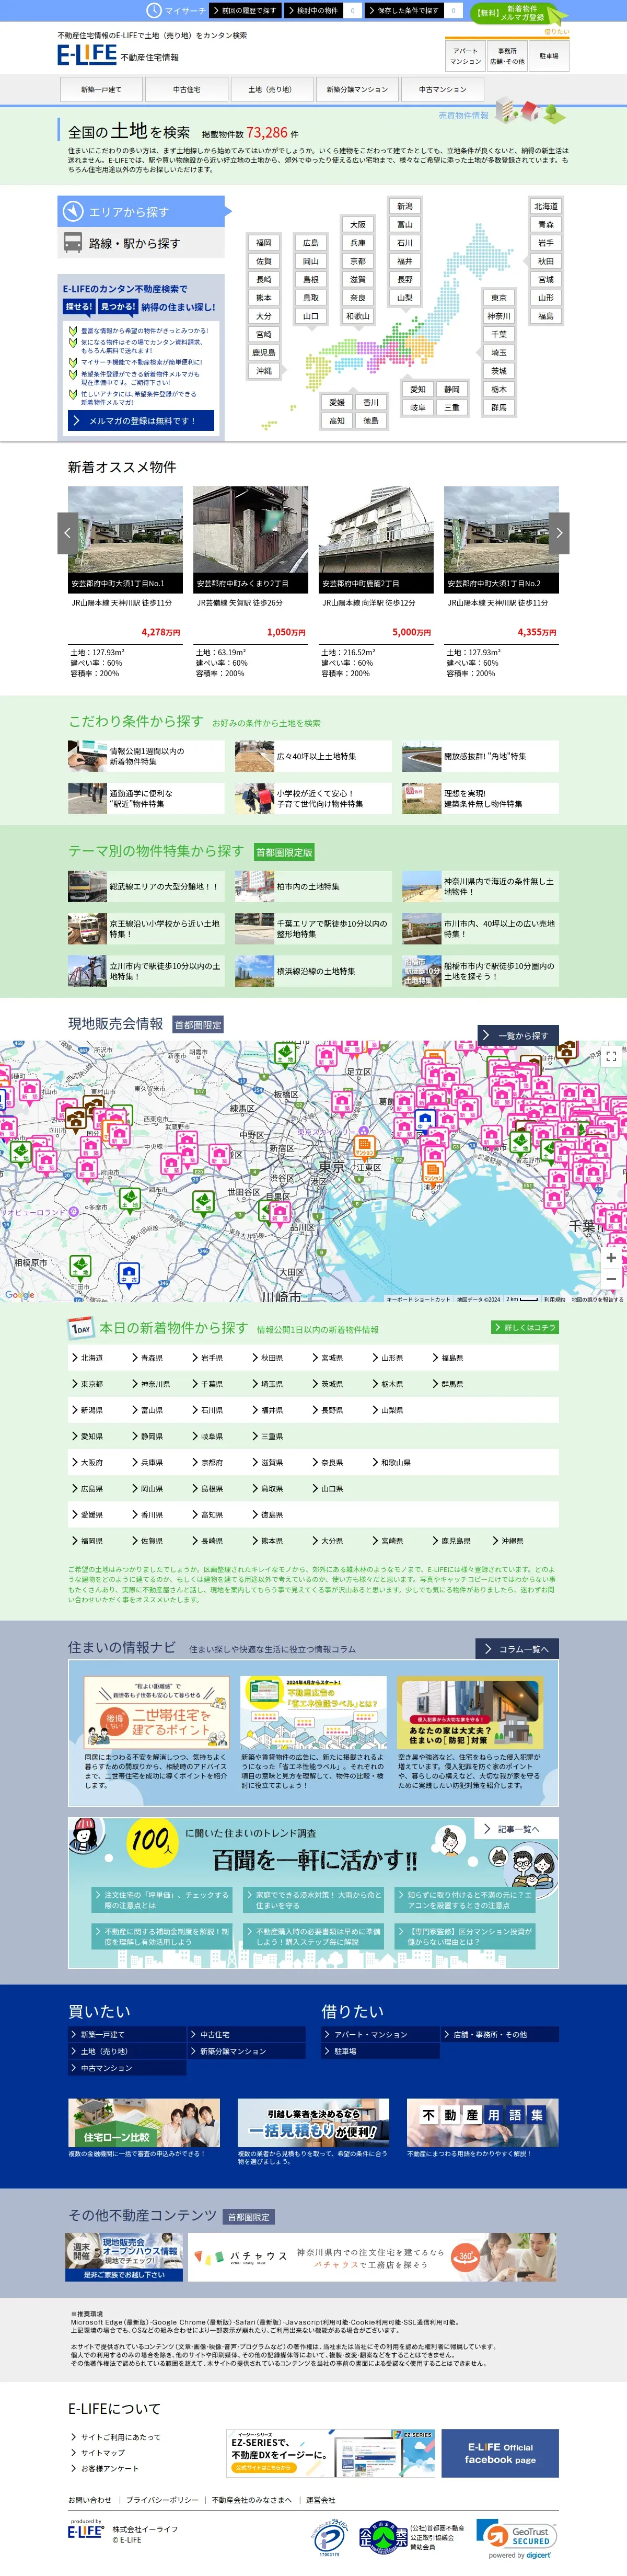The image size is (627, 2576).
Task: Select 北海道 on the Japan map
Action: (x=546, y=206)
